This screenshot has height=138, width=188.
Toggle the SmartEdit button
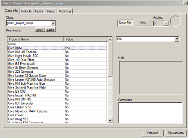tap(125, 23)
